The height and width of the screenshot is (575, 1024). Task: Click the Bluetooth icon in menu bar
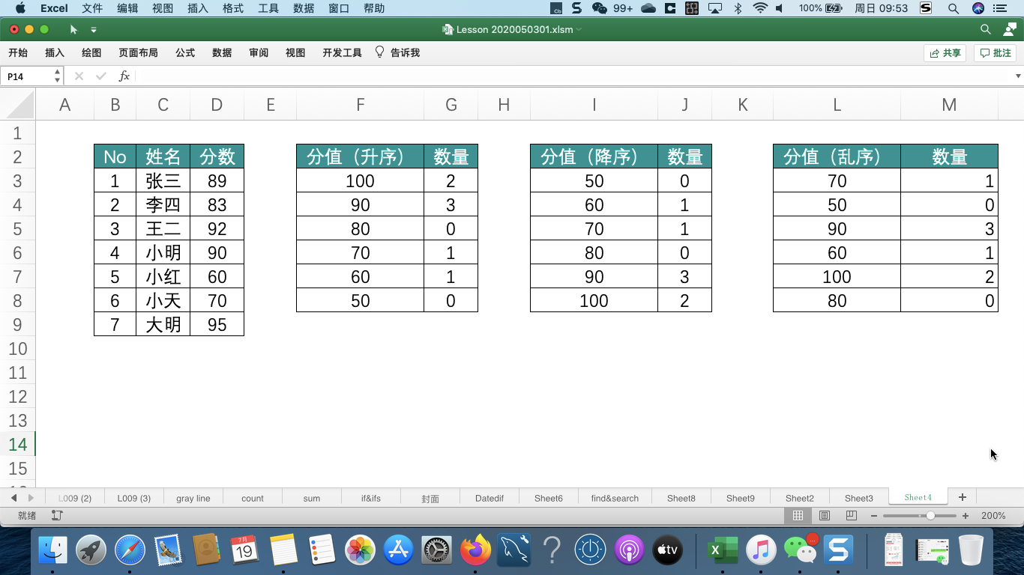(x=738, y=8)
